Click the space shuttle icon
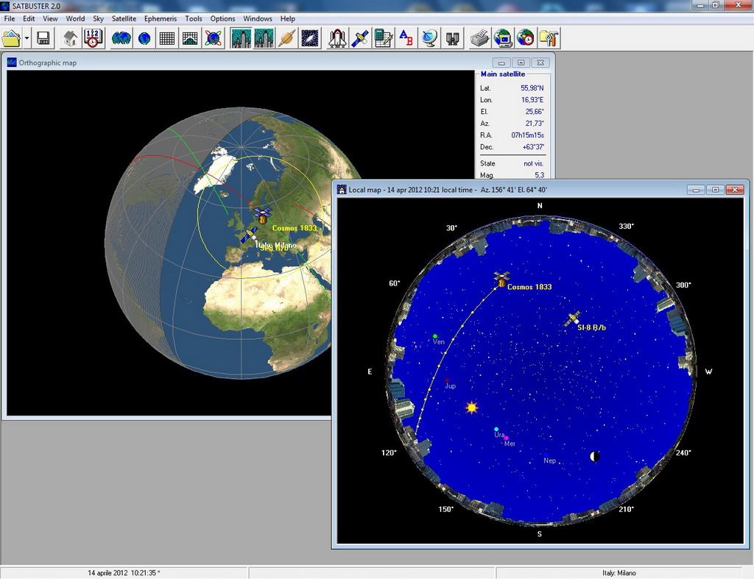Image resolution: width=754 pixels, height=579 pixels. click(337, 38)
